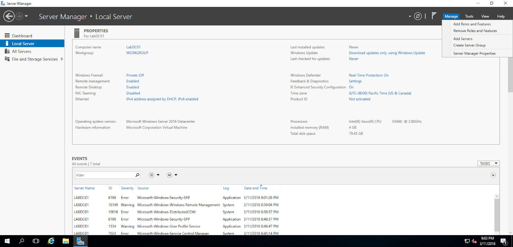Click Remote Desktop Enabled link
513x247 pixels.
[133, 87]
